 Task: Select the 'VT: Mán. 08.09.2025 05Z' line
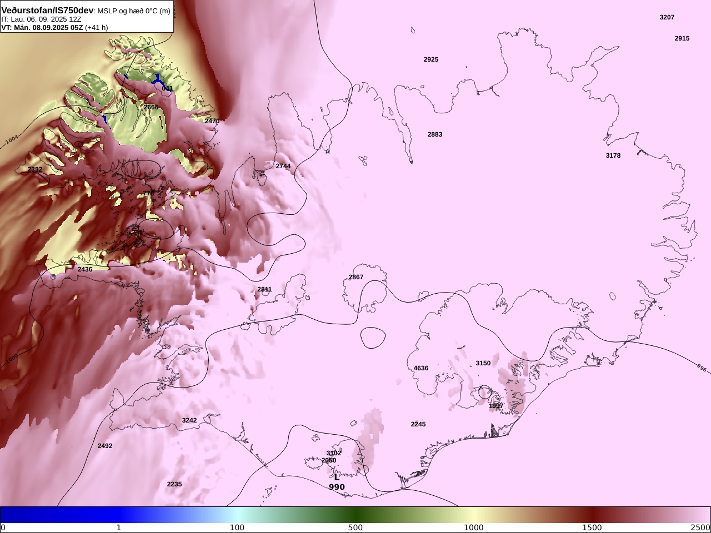tap(42, 27)
